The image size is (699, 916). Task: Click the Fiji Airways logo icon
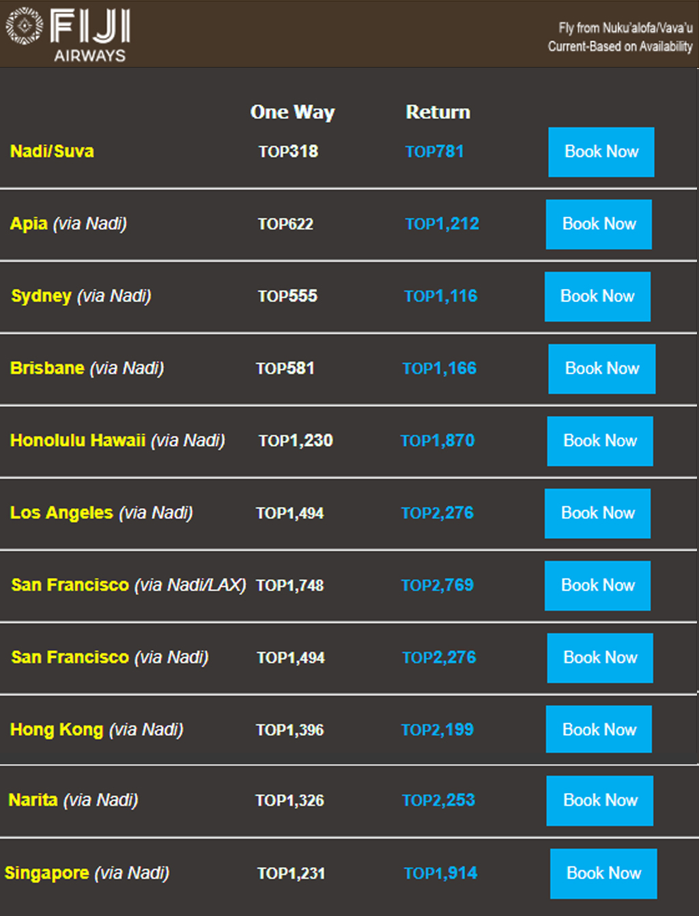[x=25, y=26]
